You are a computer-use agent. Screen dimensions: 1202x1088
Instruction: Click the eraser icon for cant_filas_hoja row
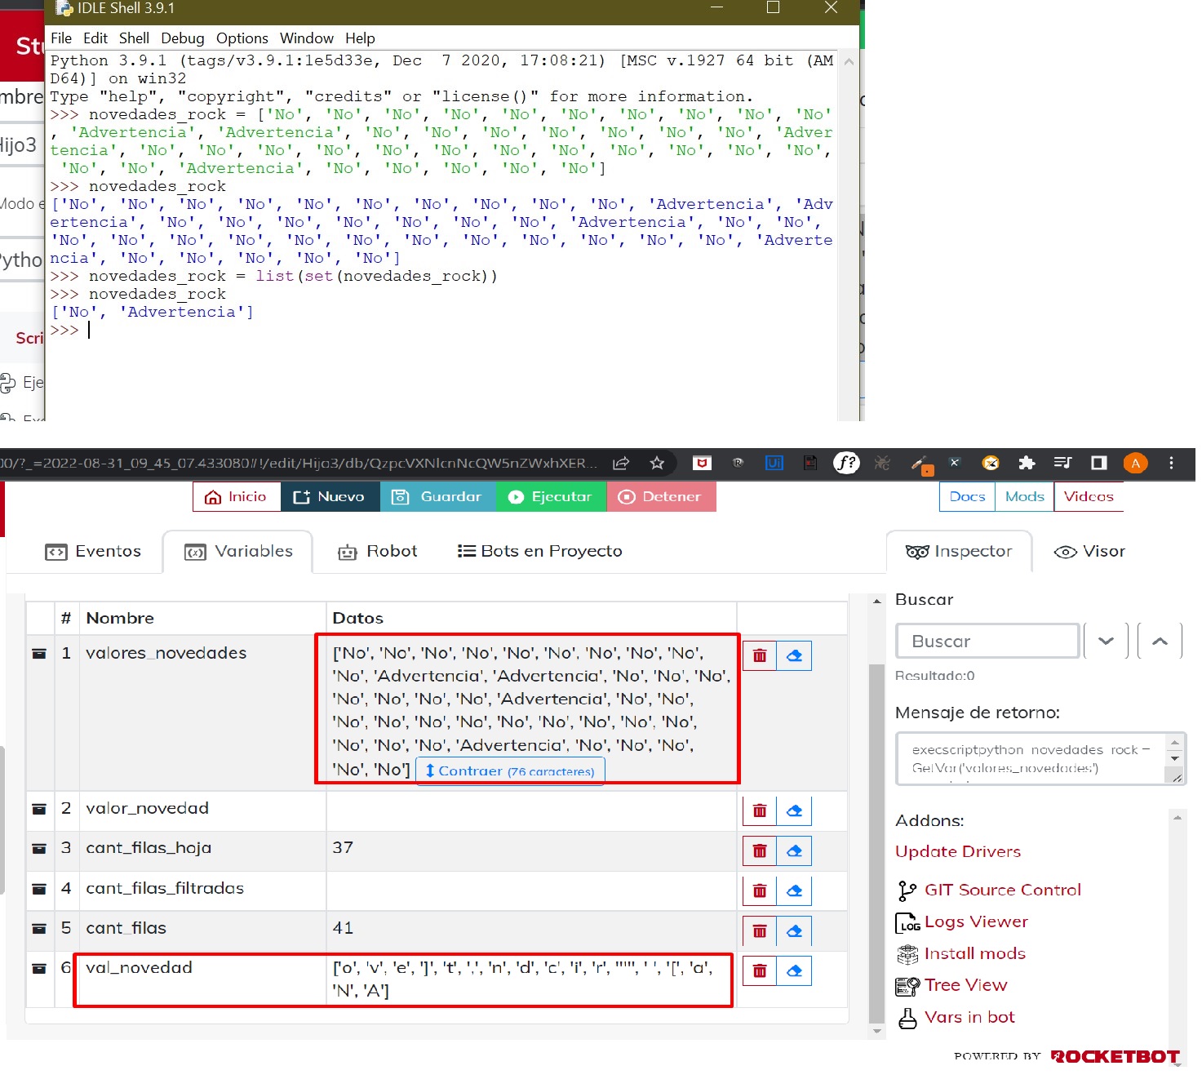[794, 851]
